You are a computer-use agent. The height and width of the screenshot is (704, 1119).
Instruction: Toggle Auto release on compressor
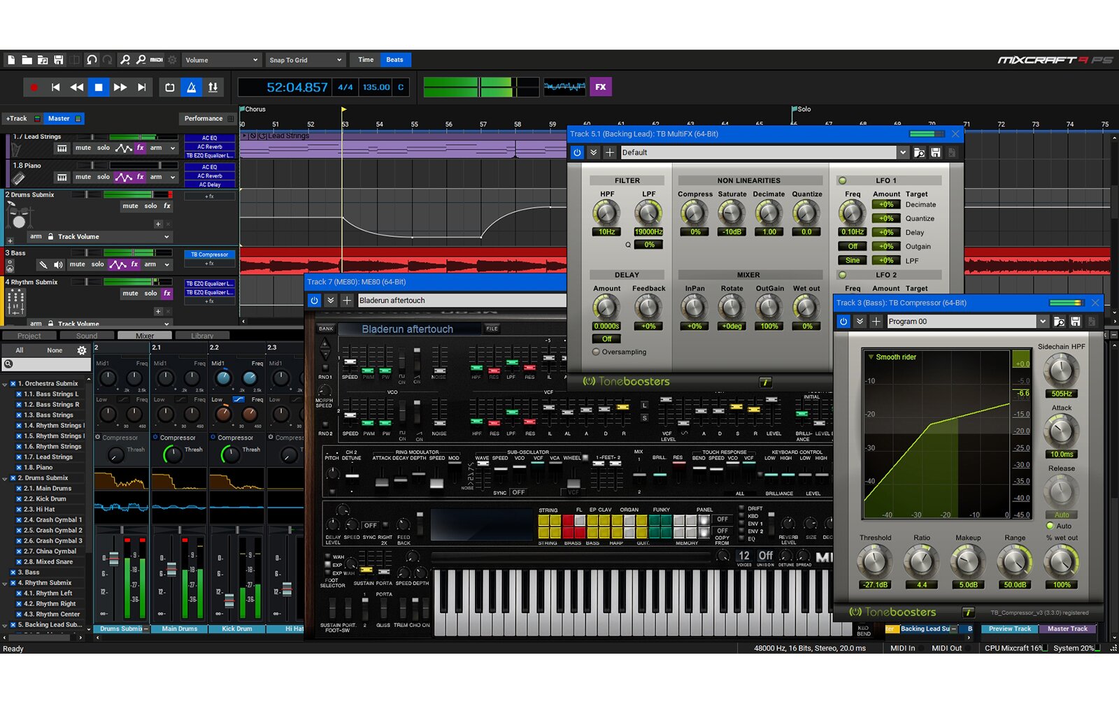[1050, 526]
